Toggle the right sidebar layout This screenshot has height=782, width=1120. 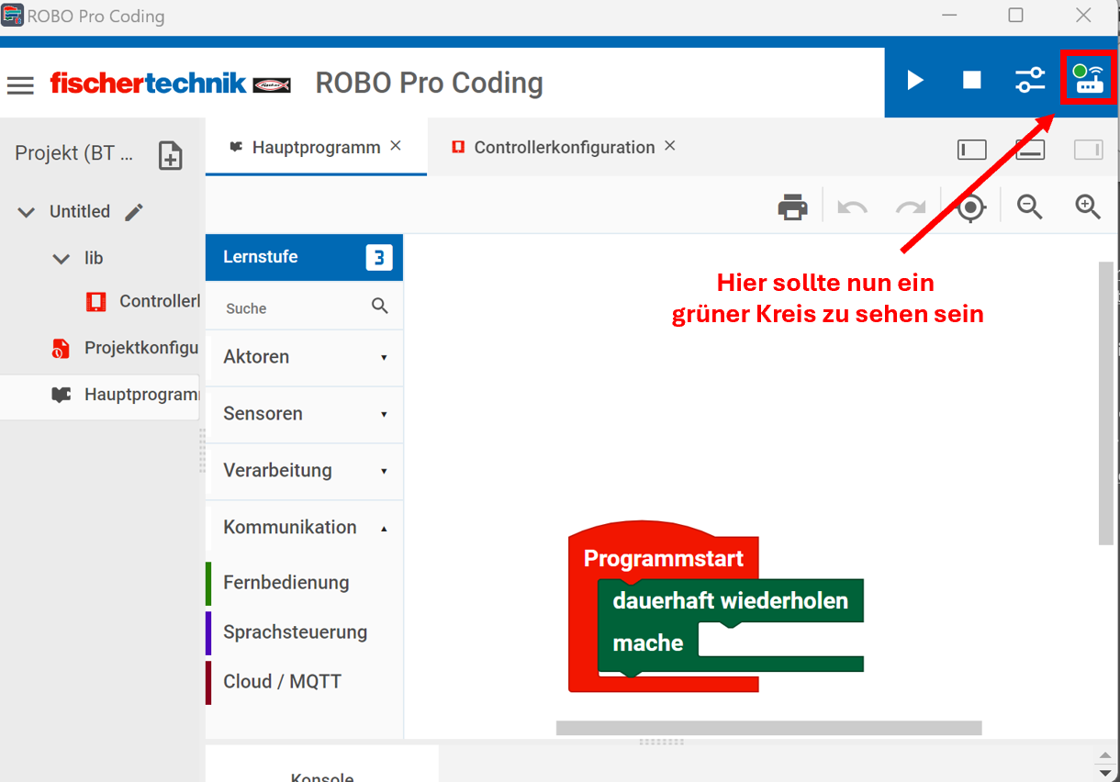point(1089,150)
